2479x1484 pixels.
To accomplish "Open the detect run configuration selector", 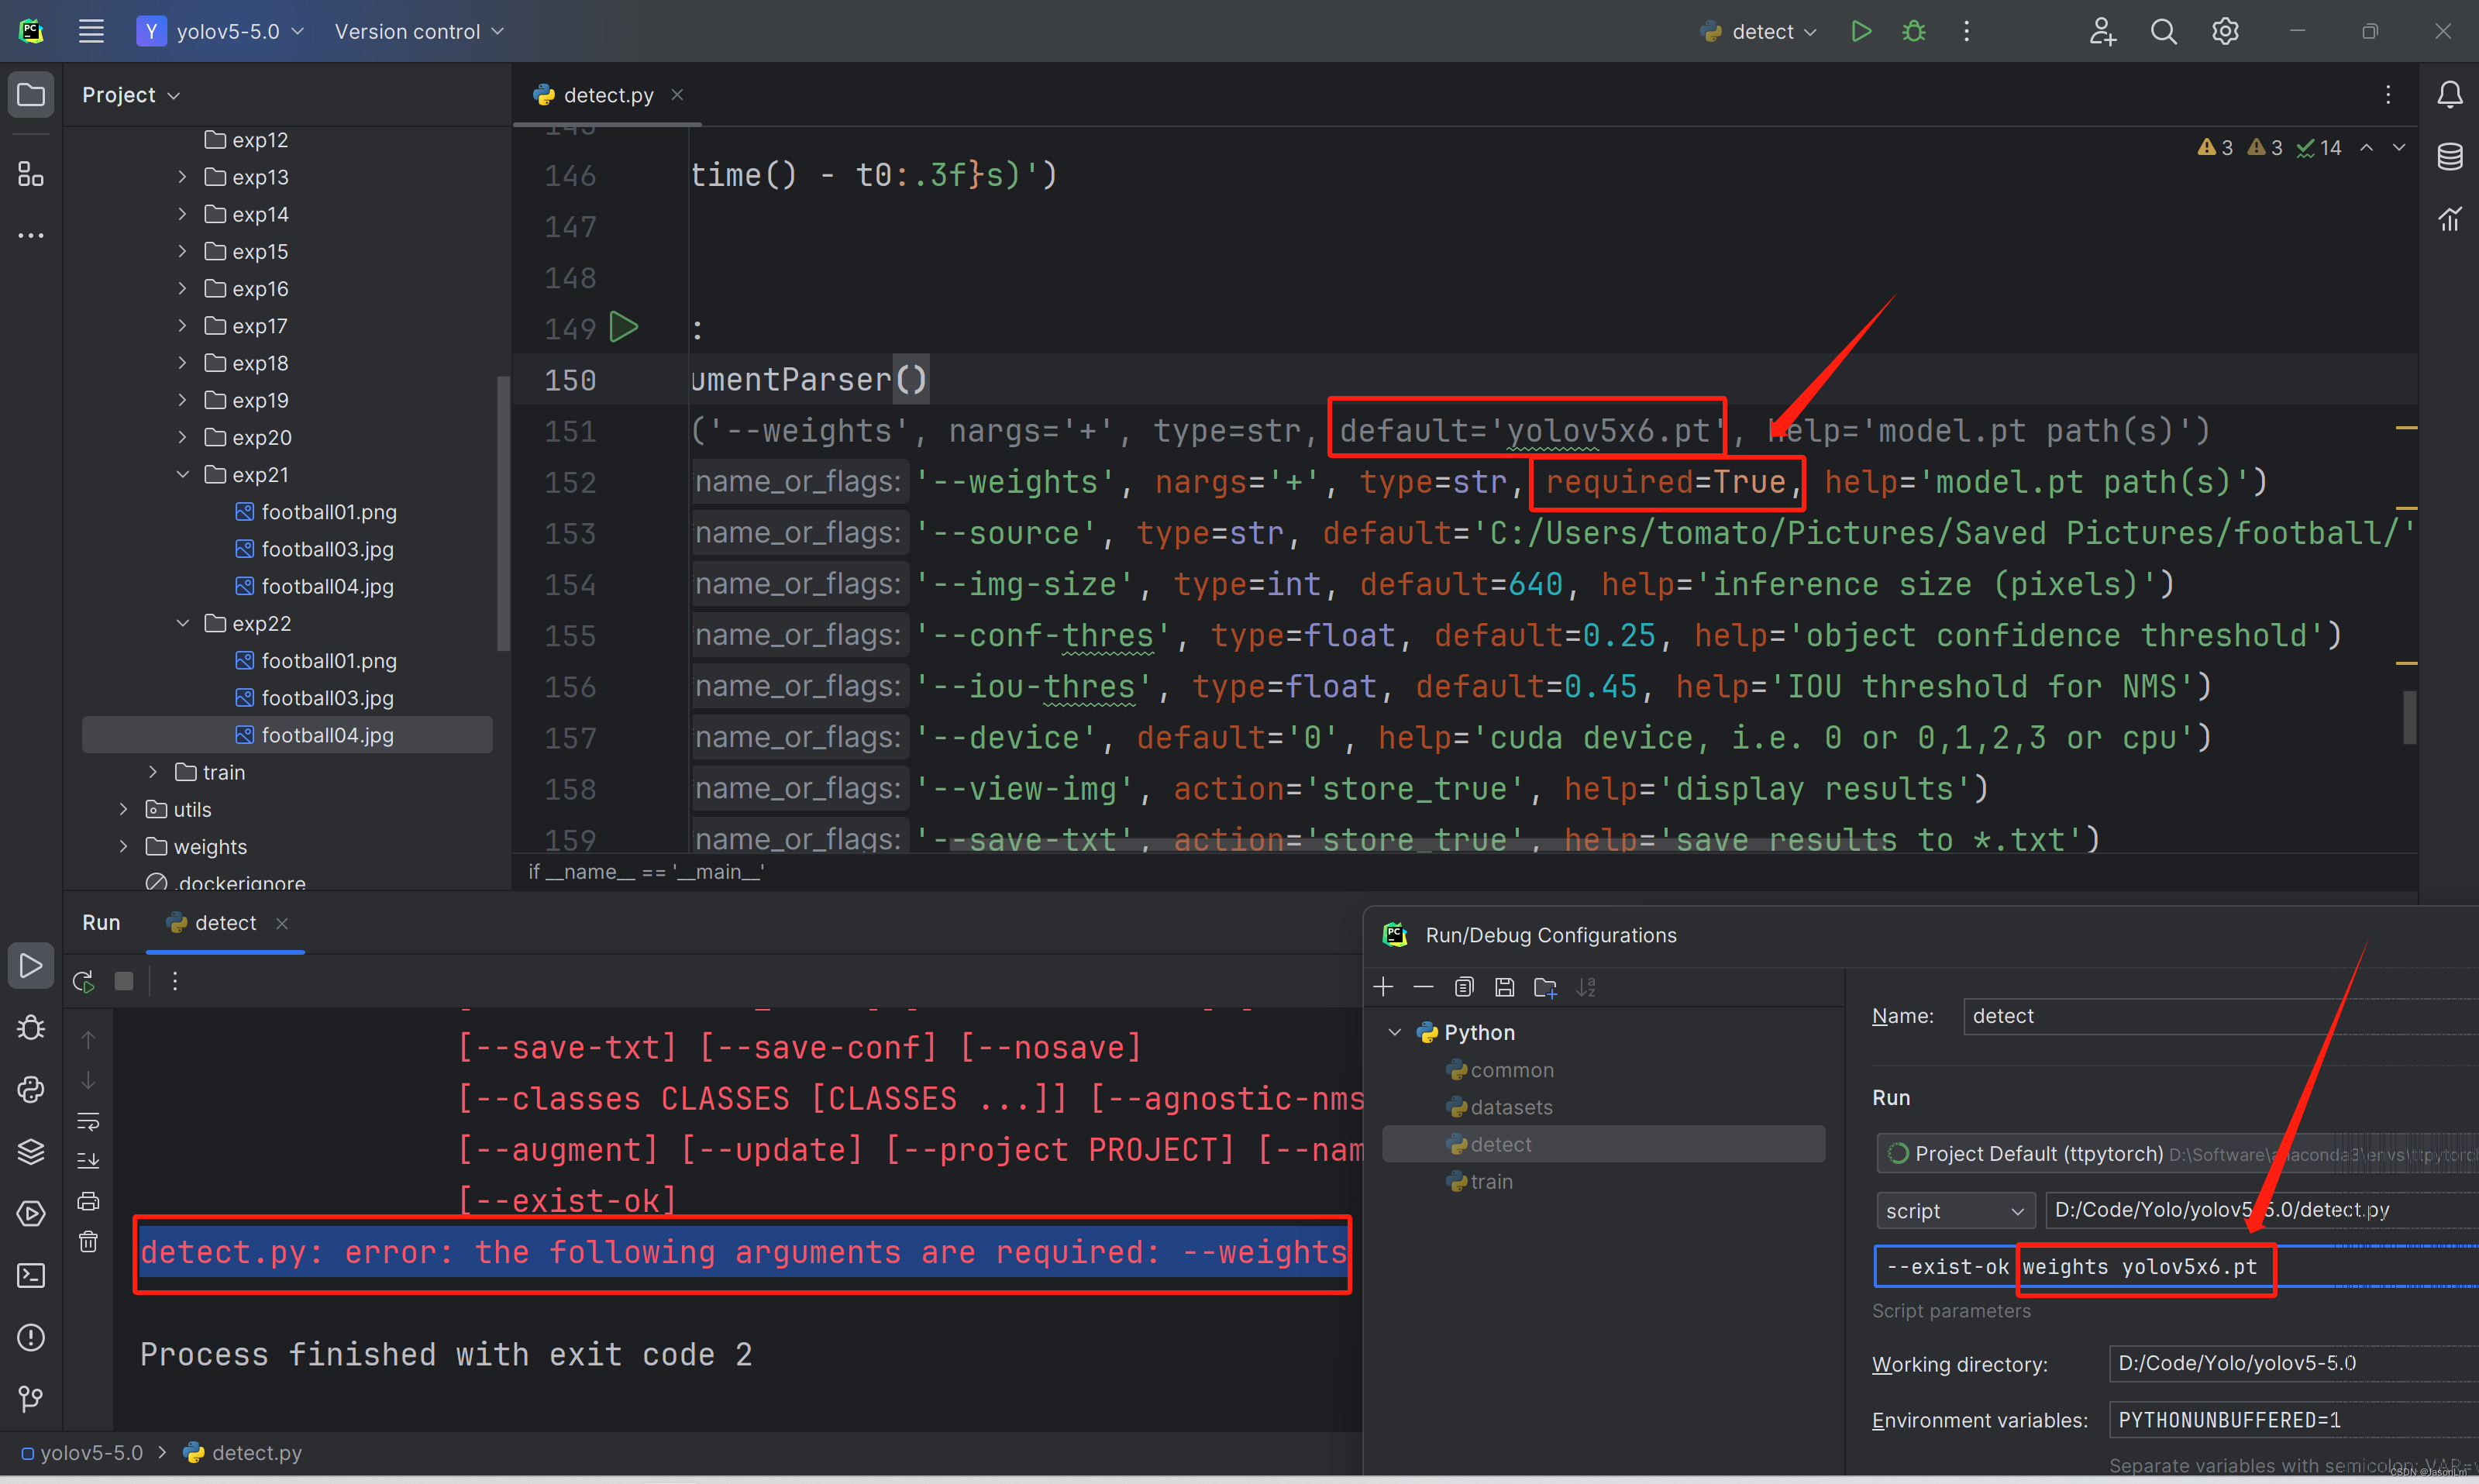I will (1759, 31).
